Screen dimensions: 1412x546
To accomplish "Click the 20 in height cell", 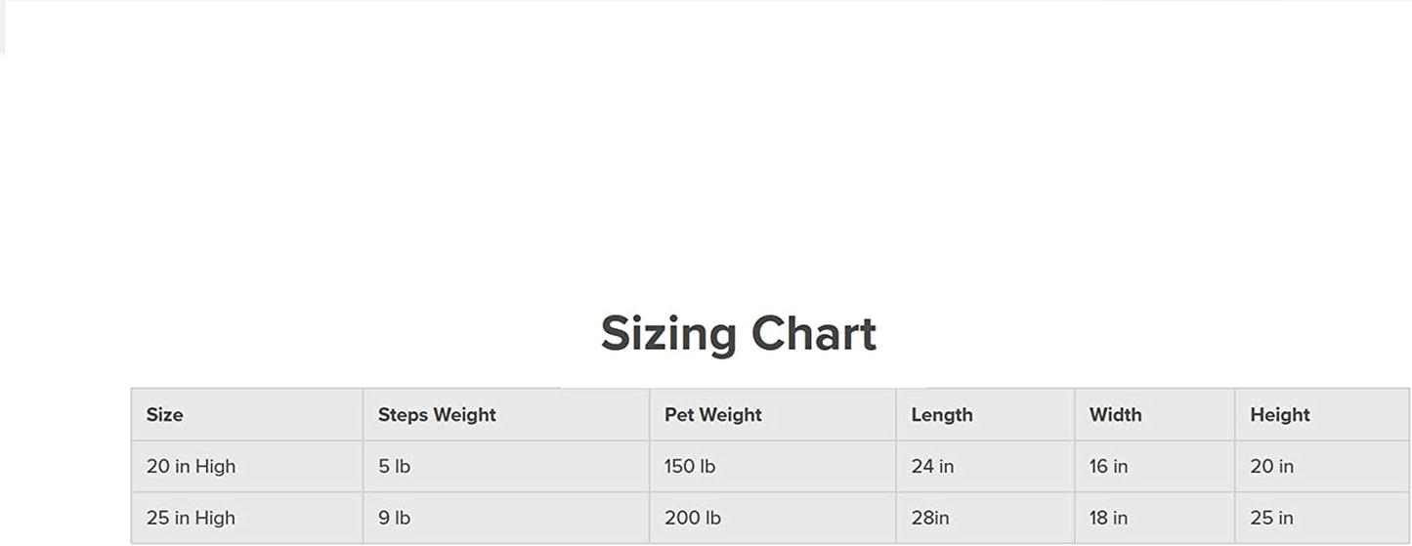I will tap(1271, 466).
